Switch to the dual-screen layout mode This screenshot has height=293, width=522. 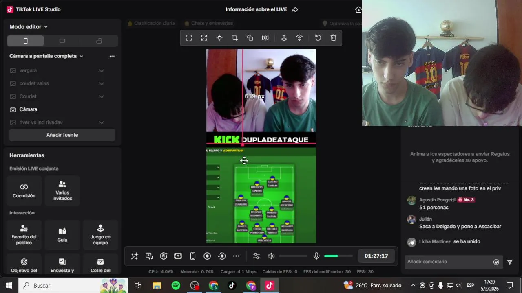tap(99, 41)
